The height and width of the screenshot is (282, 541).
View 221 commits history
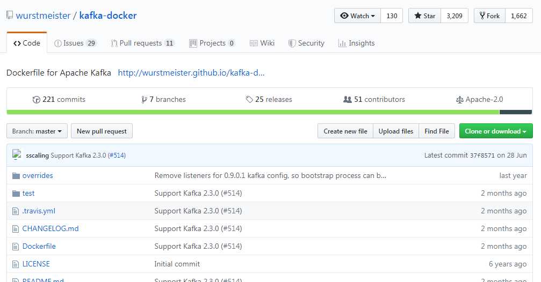click(x=59, y=100)
